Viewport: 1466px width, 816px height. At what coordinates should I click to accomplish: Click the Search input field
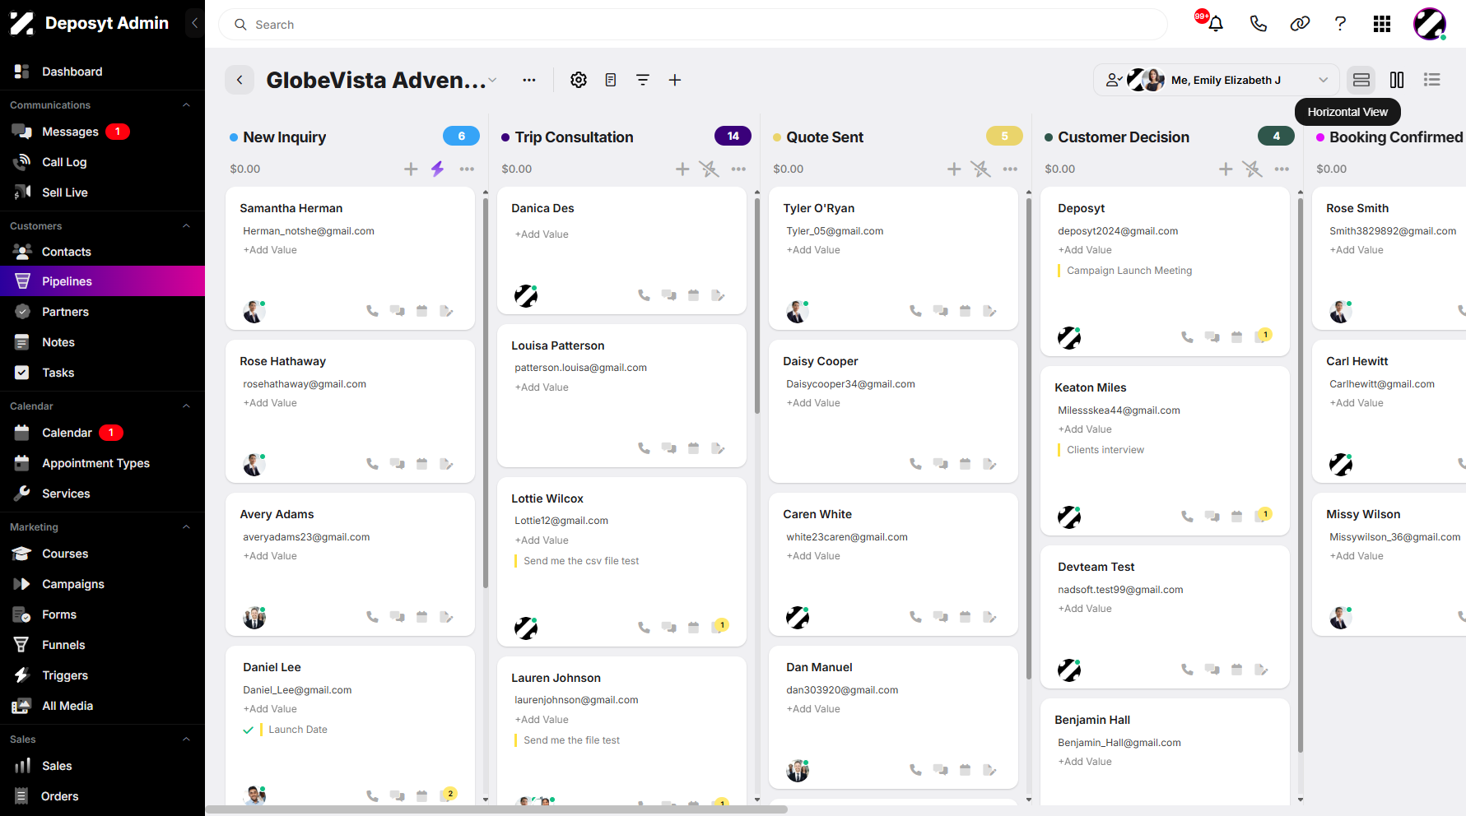coord(693,25)
